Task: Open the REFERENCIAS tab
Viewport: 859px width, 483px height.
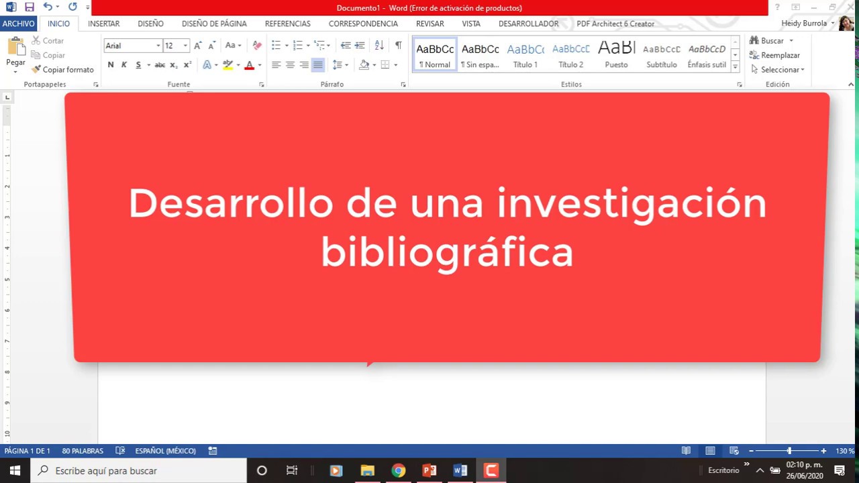Action: (287, 23)
